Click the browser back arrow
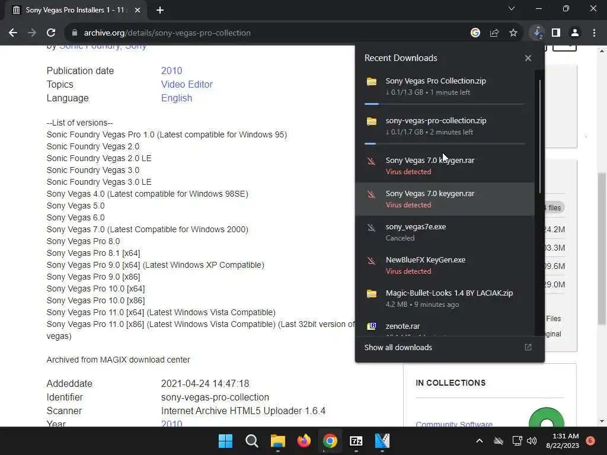607x455 pixels. click(13, 33)
